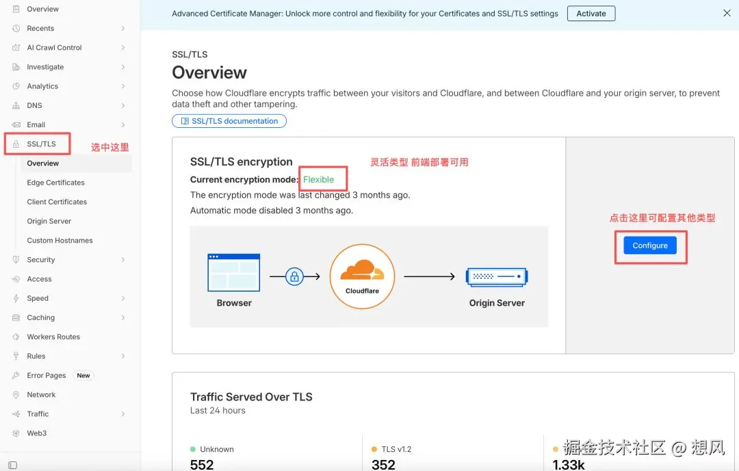Expand the Traffic chevron
739x471 pixels.
[123, 414]
